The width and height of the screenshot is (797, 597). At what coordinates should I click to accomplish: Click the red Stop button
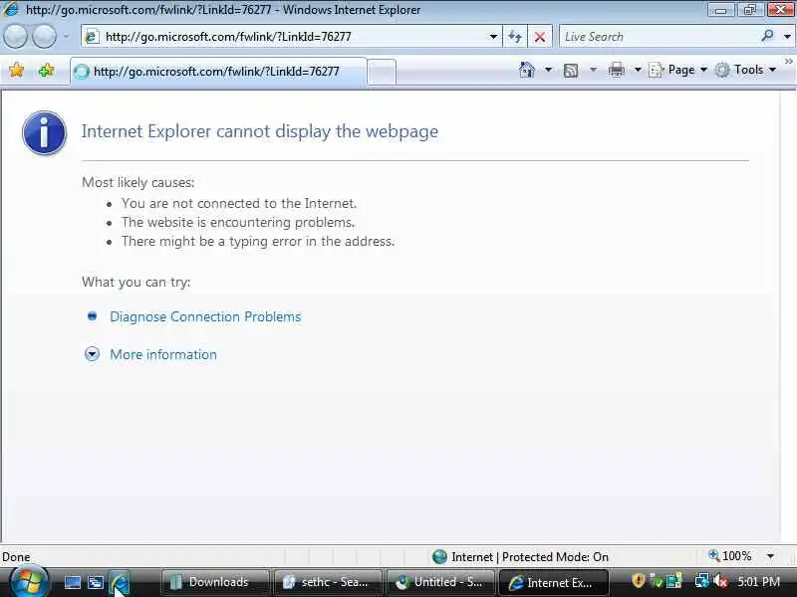(x=540, y=37)
